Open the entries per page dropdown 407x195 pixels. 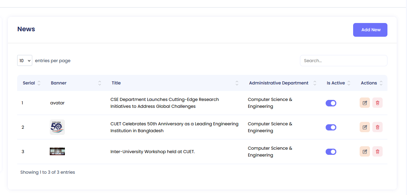click(25, 61)
